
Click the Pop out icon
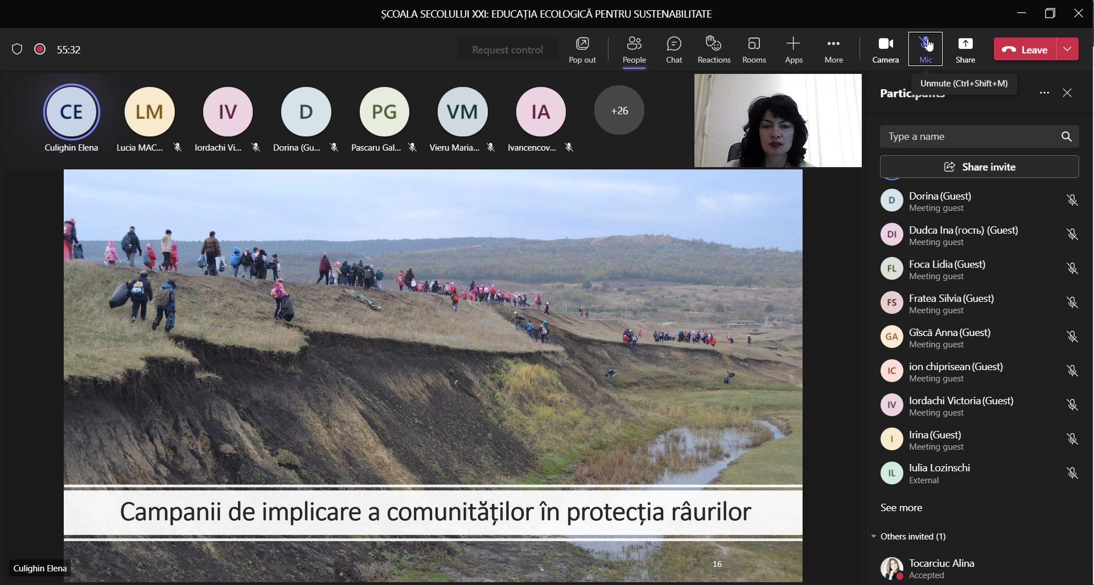click(x=582, y=49)
